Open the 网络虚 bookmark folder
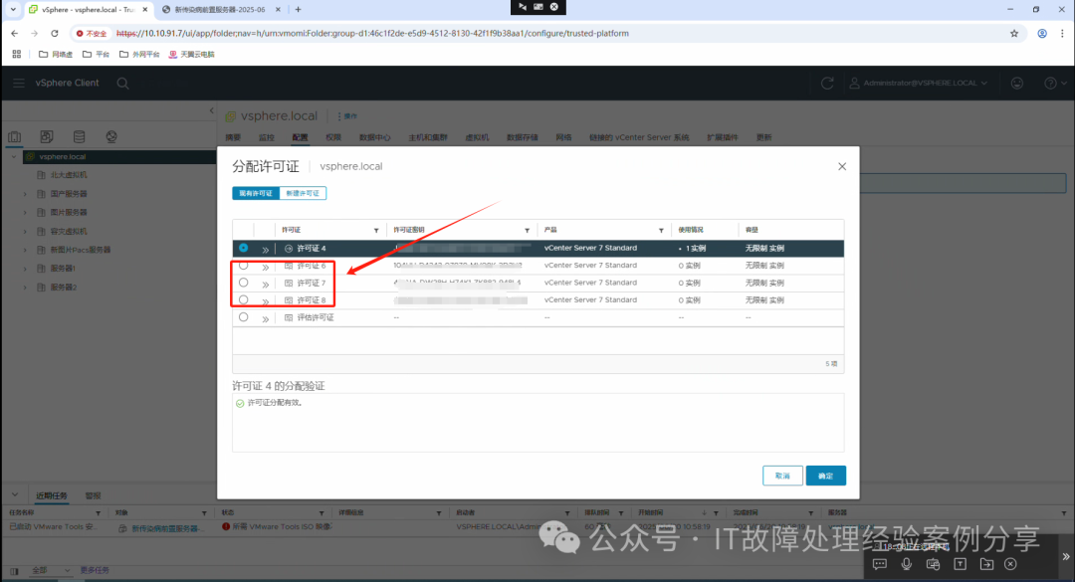 coord(56,54)
